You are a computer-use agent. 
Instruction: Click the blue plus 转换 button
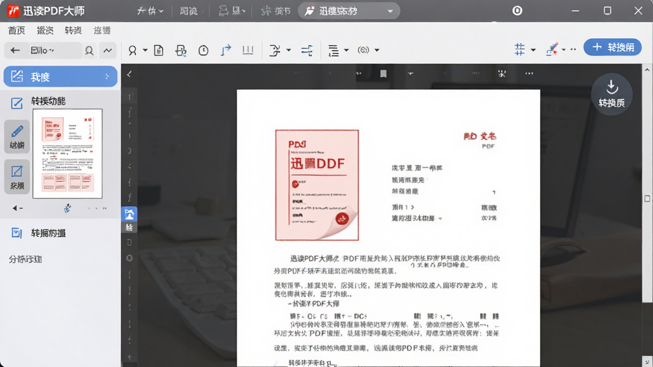pos(613,47)
